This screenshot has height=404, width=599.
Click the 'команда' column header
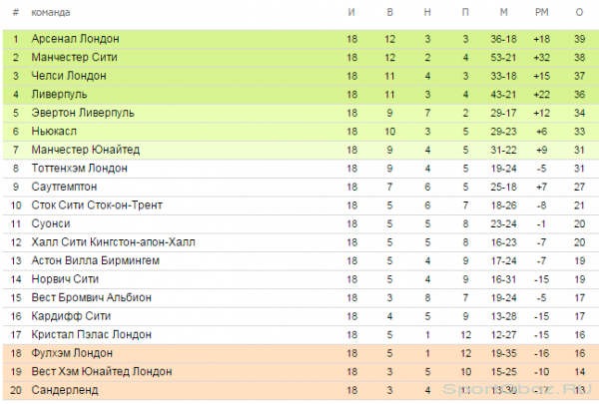(x=51, y=13)
